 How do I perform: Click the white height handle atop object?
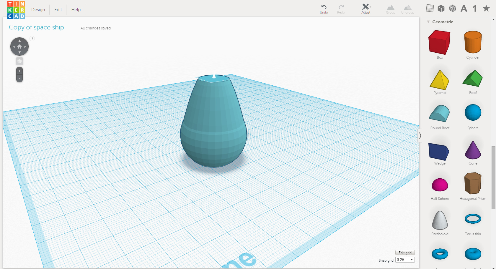214,77
